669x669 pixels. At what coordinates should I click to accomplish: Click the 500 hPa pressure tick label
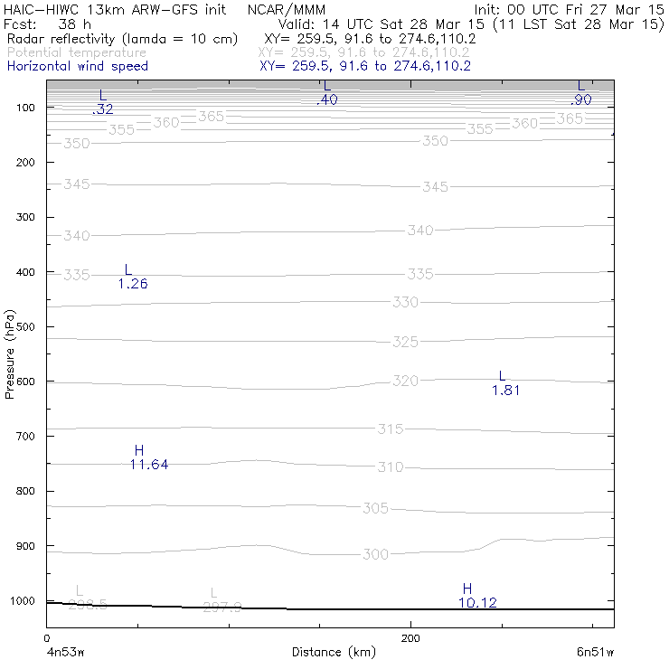pyautogui.click(x=25, y=327)
